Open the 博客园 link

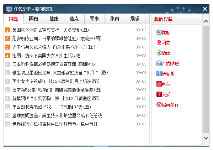click(168, 74)
